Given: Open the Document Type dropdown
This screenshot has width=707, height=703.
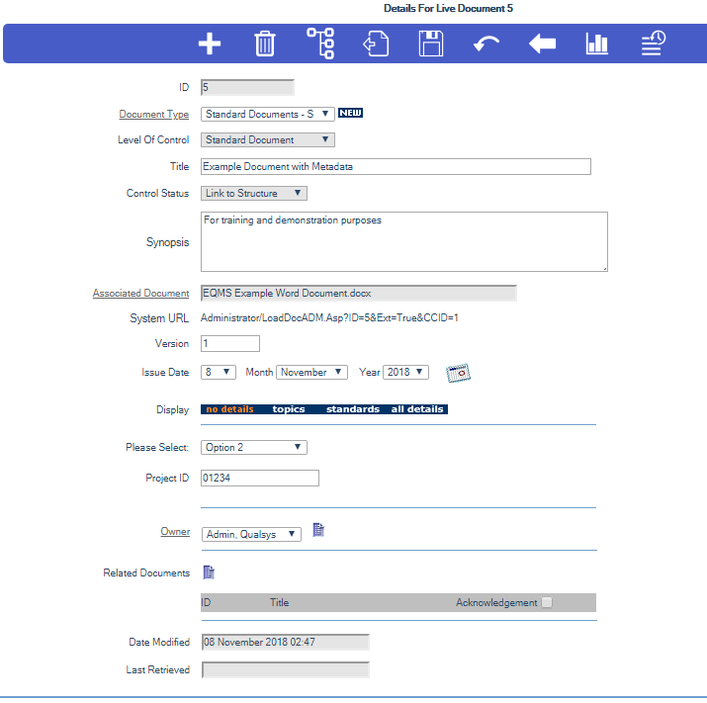Looking at the screenshot, I should (x=268, y=114).
